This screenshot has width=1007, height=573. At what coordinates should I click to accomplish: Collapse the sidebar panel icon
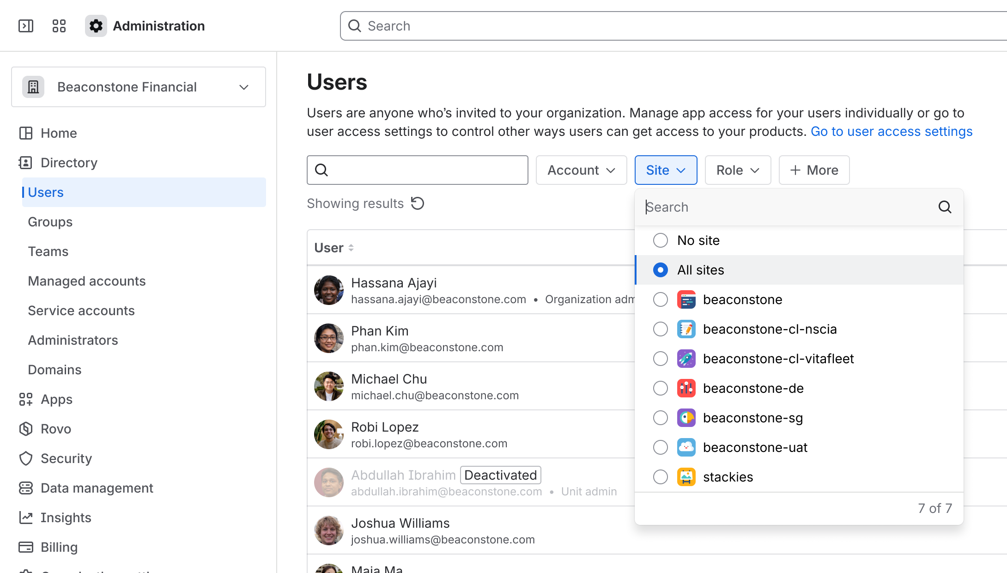[x=26, y=26]
